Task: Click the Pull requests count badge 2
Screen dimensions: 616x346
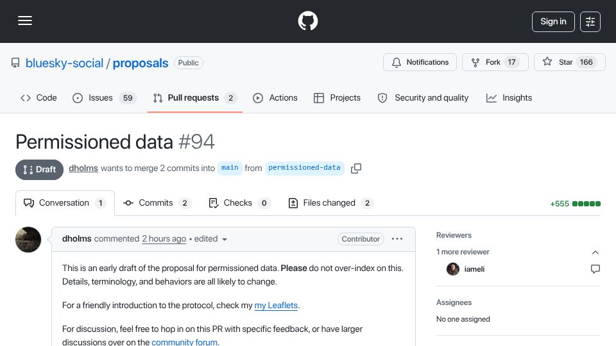Action: 230,98
